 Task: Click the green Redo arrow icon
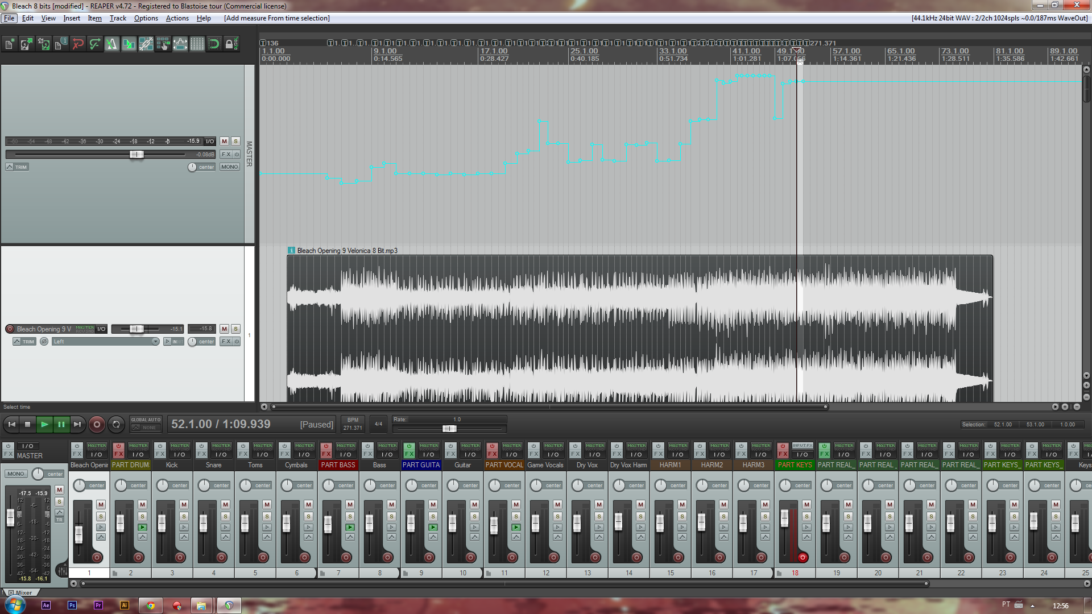coord(95,44)
